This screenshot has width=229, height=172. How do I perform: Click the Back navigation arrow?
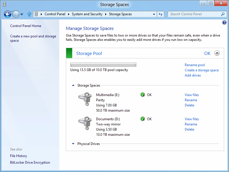click(x=7, y=14)
